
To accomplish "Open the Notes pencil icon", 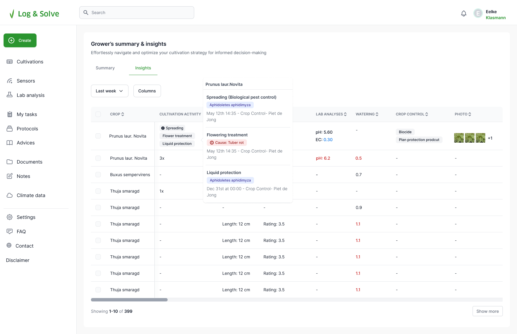I will click(x=10, y=176).
